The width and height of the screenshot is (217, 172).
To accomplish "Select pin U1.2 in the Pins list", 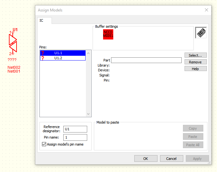I will [59, 58].
